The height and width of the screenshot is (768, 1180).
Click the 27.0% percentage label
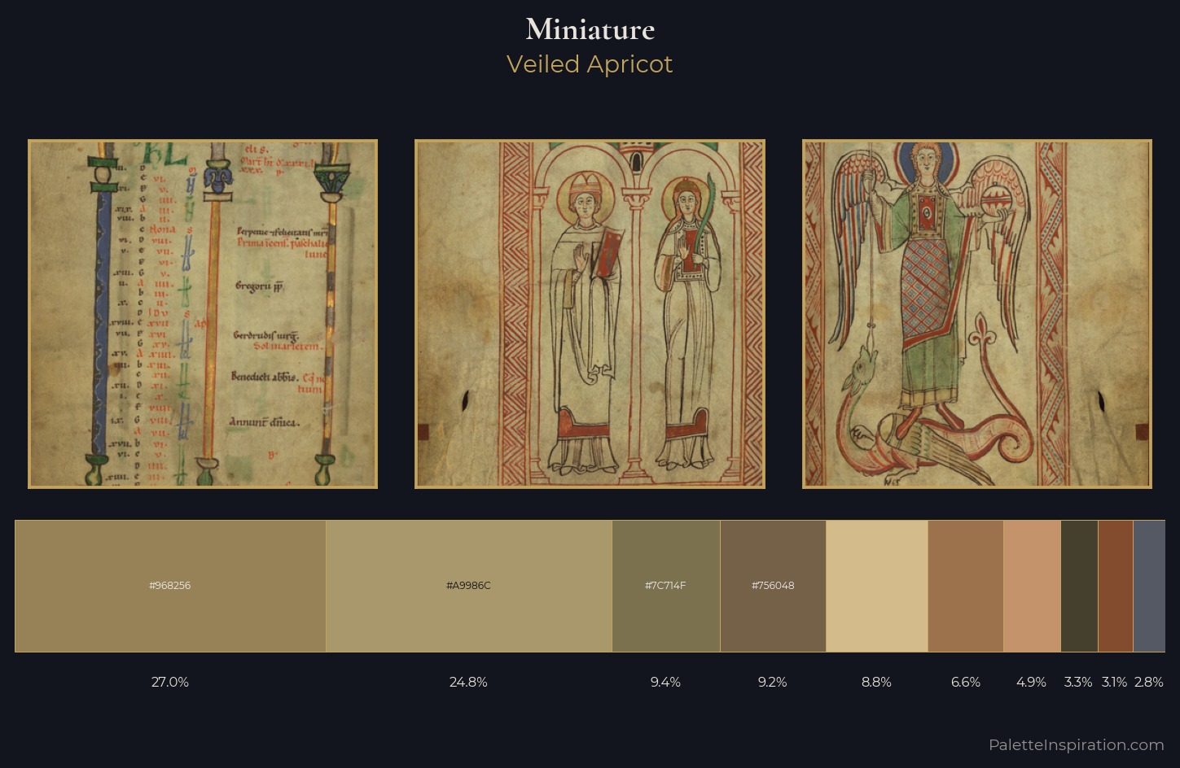(x=170, y=682)
